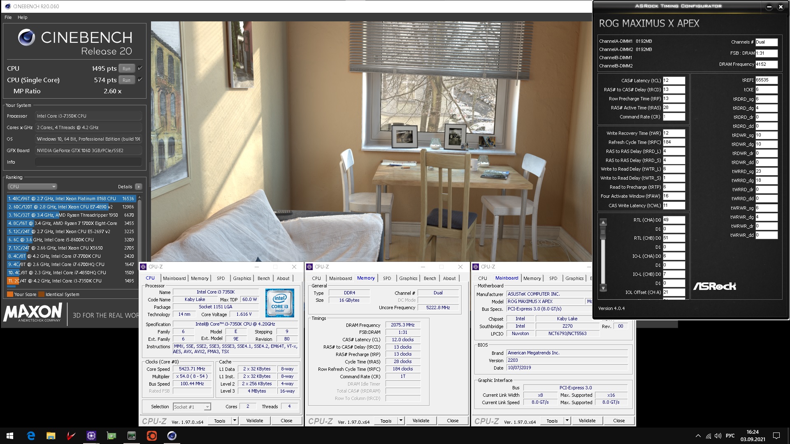Click Validate in the first CPU-Z window
Screen dimensions: 790x444
click(x=255, y=421)
